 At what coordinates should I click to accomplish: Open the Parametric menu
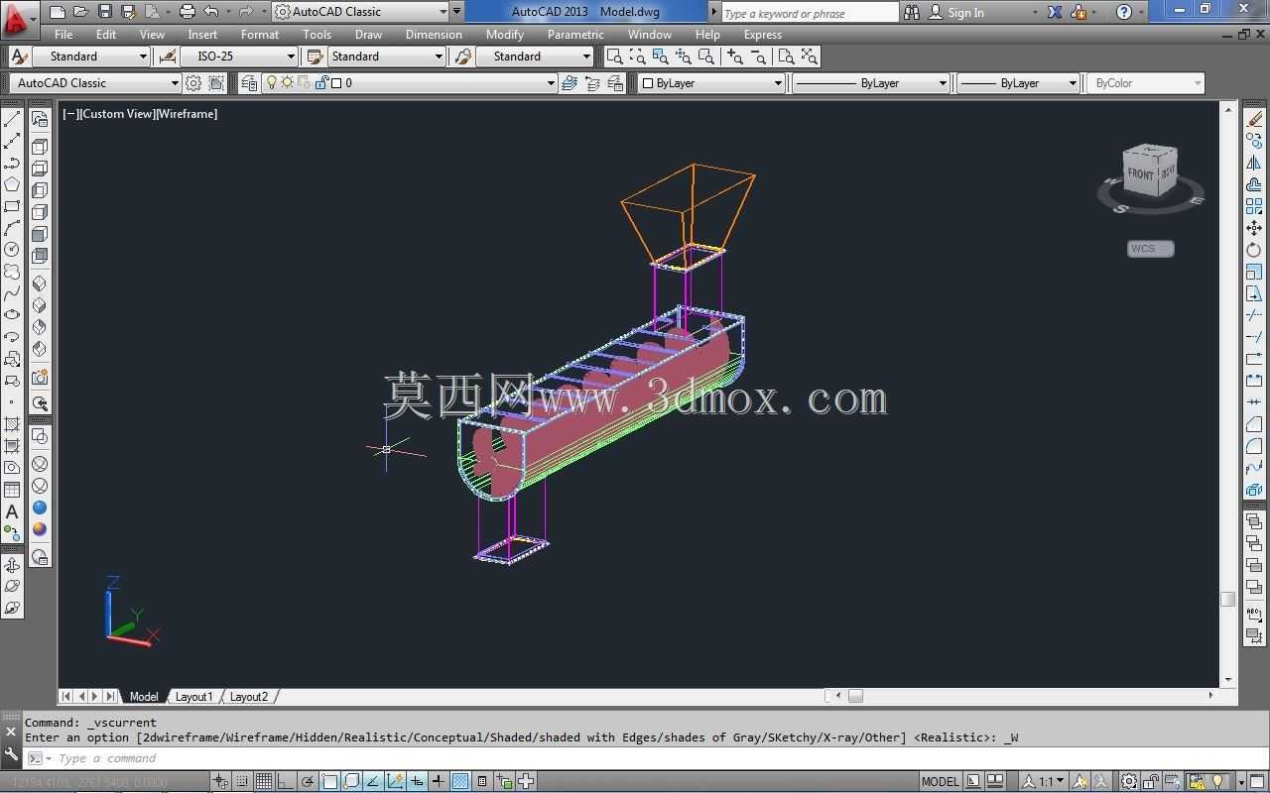[575, 35]
